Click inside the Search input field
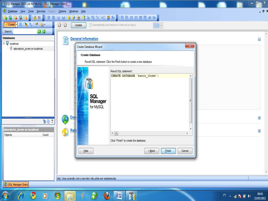This screenshot has width=268, height=201. [25, 32]
